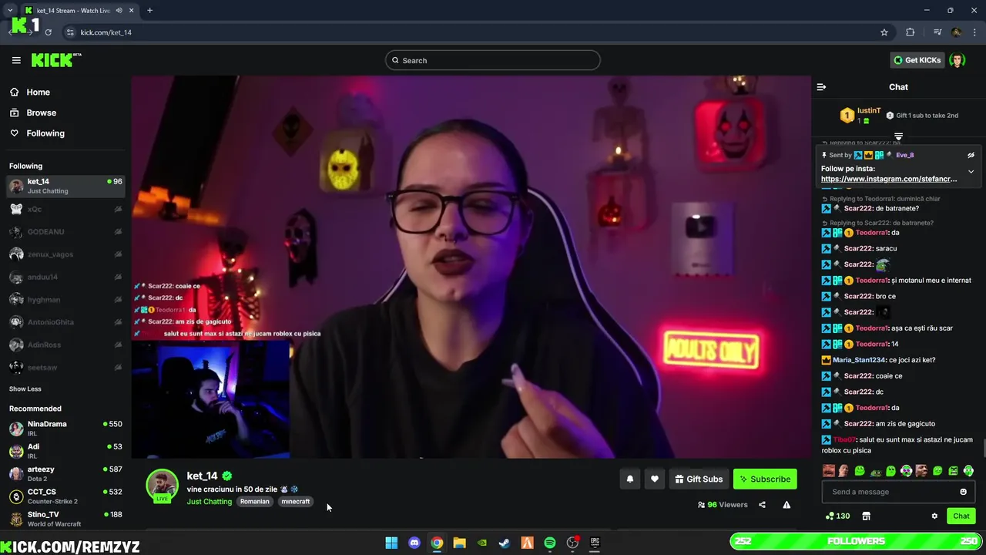
Task: Insert the Pepe frog quick emote
Action: 875,471
